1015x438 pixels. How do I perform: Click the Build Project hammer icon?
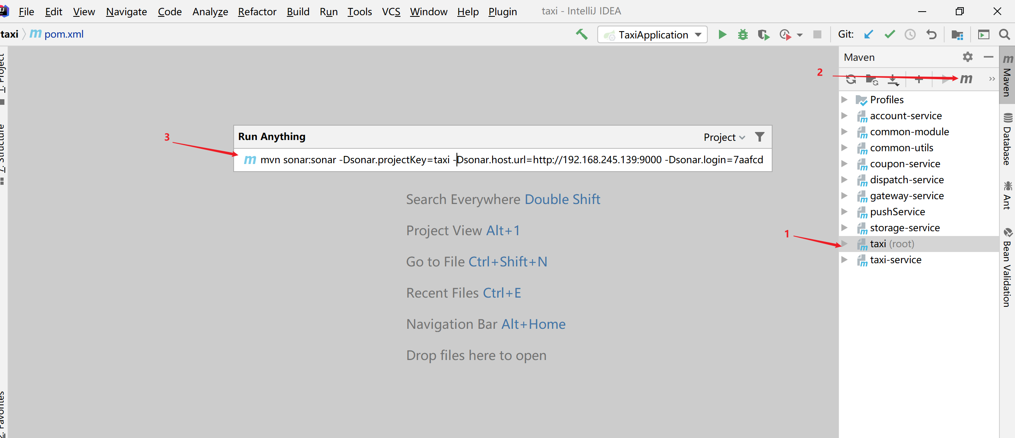point(581,35)
